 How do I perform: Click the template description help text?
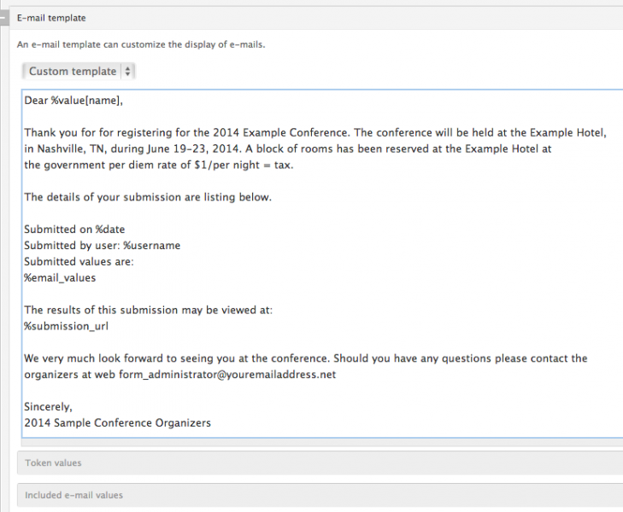point(140,44)
